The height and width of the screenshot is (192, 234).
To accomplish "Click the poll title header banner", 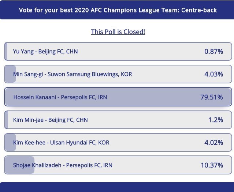I will (x=117, y=10).
